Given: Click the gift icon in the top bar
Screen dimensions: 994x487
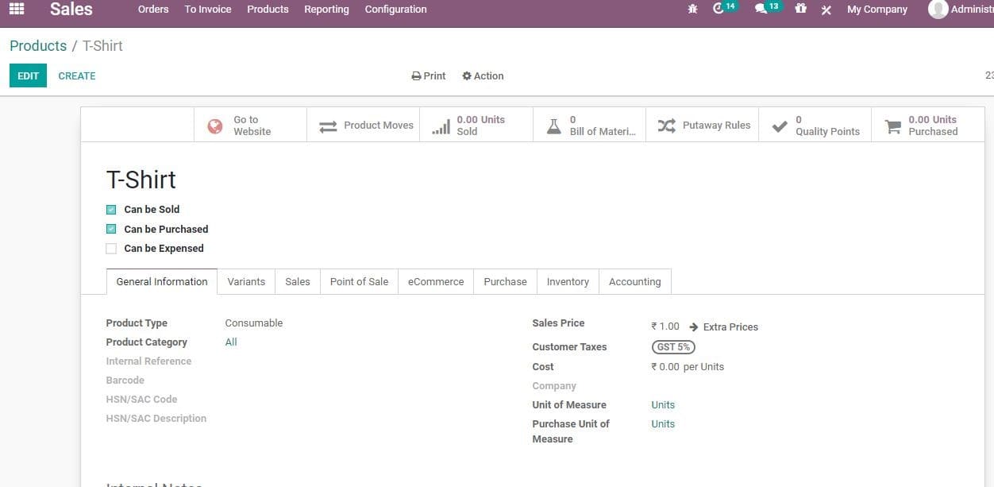Looking at the screenshot, I should pyautogui.click(x=800, y=9).
